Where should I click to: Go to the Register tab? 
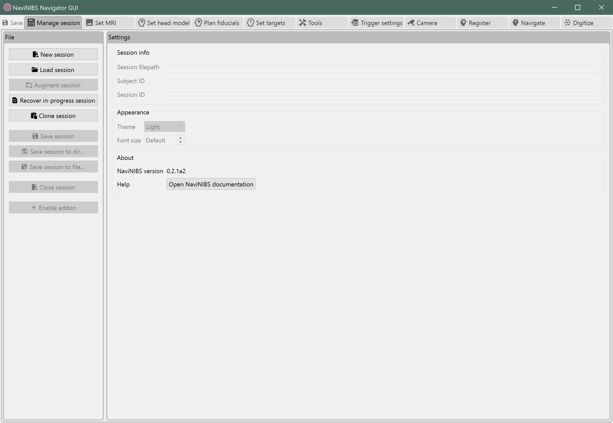483,23
